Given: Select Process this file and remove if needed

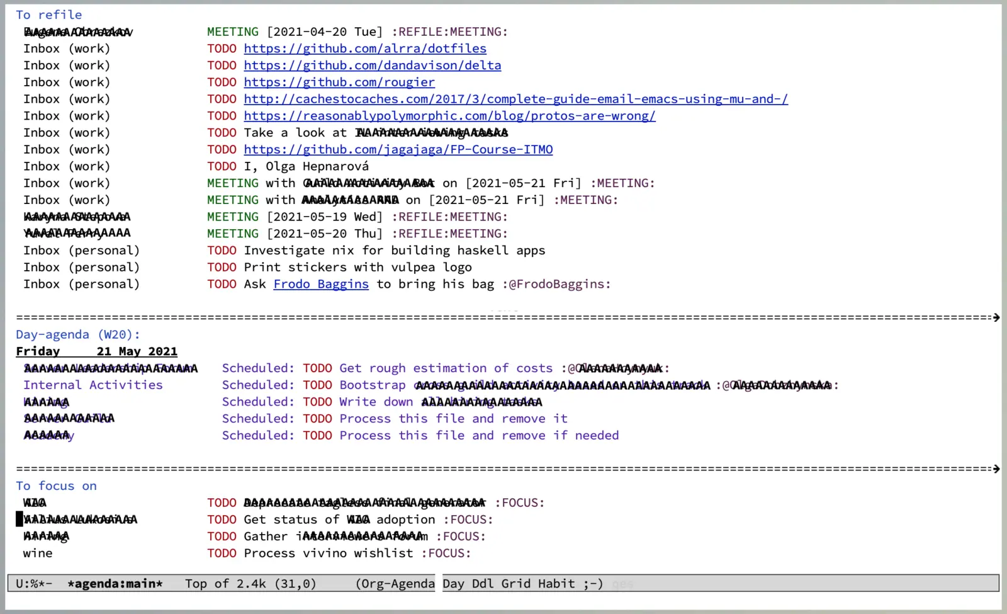Looking at the screenshot, I should (479, 435).
